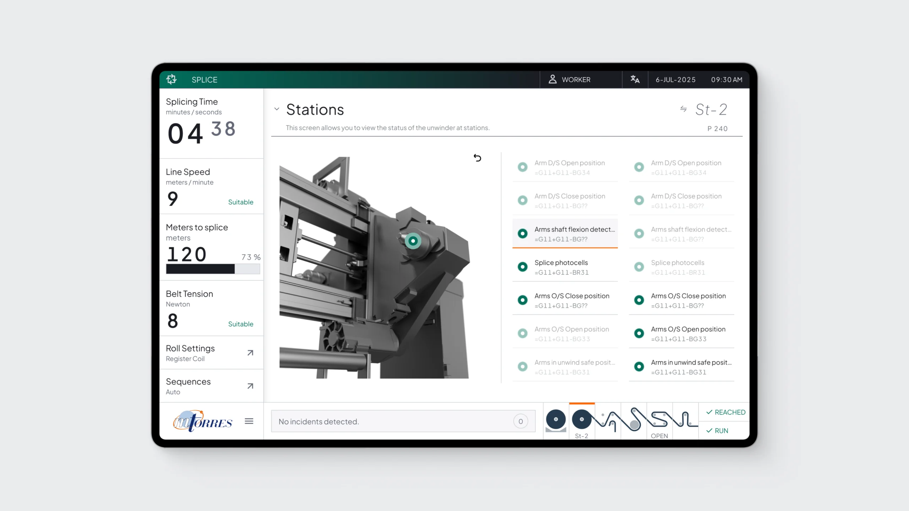Screen dimensions: 909x511
Task: Click the undo arrow above machine image
Action: point(477,158)
